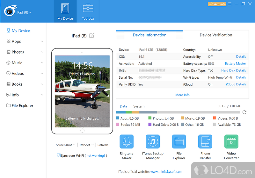Click the 'not working?' link

(96, 155)
